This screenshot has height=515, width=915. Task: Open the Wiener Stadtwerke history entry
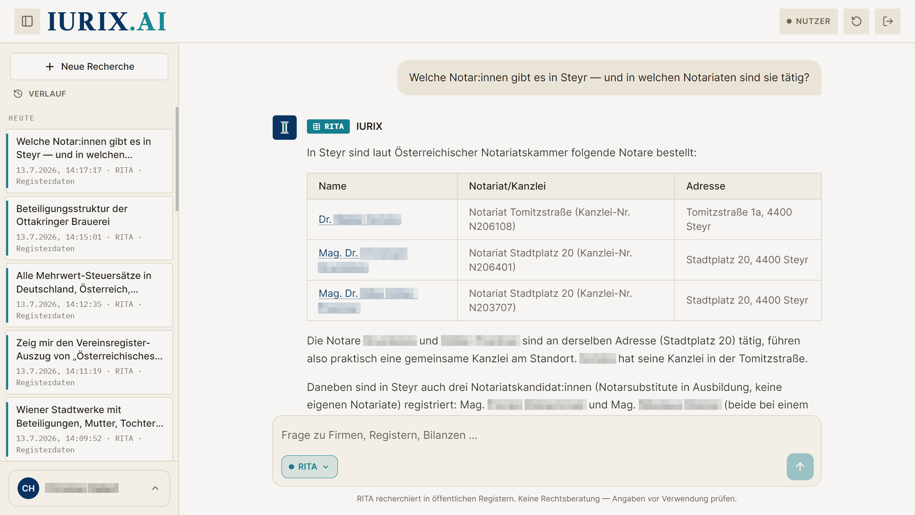coord(89,430)
